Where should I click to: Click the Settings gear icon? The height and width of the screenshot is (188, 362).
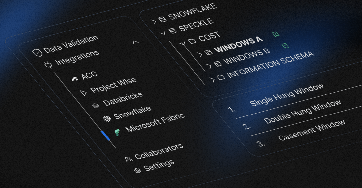(x=138, y=171)
